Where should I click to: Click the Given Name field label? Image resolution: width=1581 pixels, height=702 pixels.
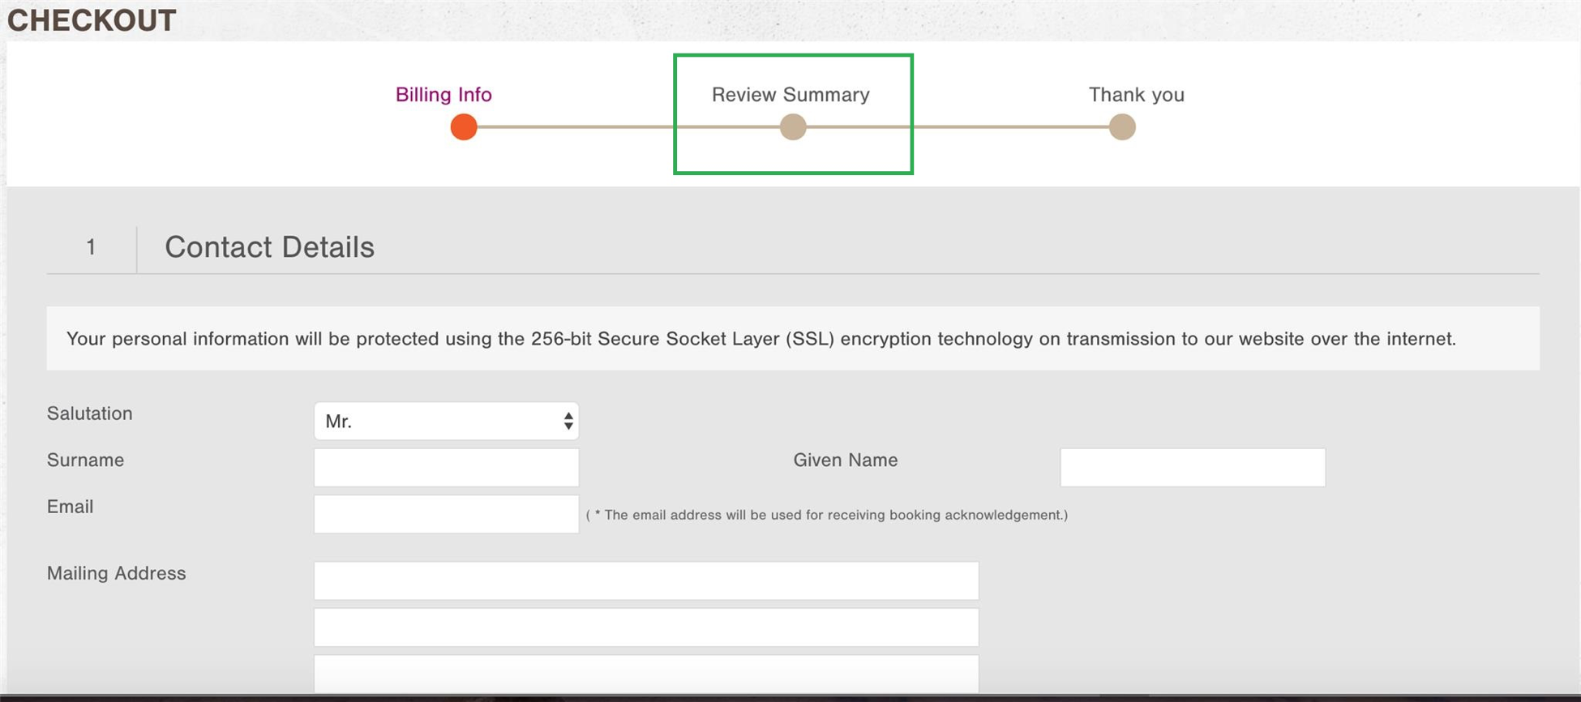[x=845, y=460]
